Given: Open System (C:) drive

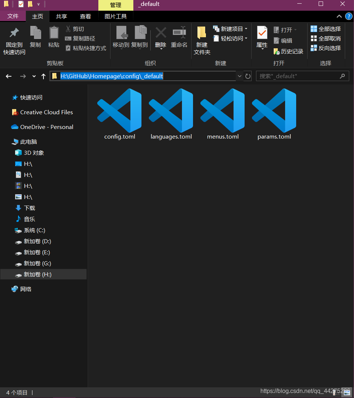Looking at the screenshot, I should click(x=30, y=230).
